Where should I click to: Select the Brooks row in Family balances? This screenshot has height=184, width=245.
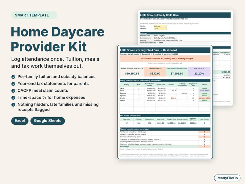[165, 98]
